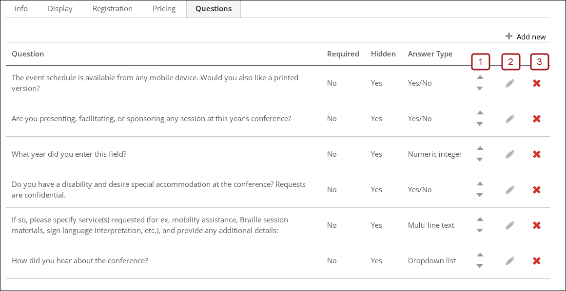Switch to the Info tab
This screenshot has width=566, height=291.
pos(21,9)
